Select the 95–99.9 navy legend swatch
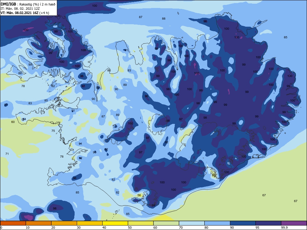Image resolution: width=307 pixels, height=230 pixels. [x=268, y=223]
